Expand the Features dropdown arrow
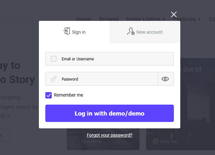 (199, 19)
